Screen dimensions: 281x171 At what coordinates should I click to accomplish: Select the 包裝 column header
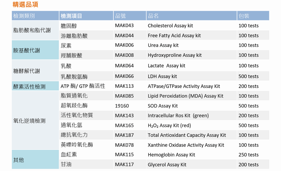click(x=244, y=16)
